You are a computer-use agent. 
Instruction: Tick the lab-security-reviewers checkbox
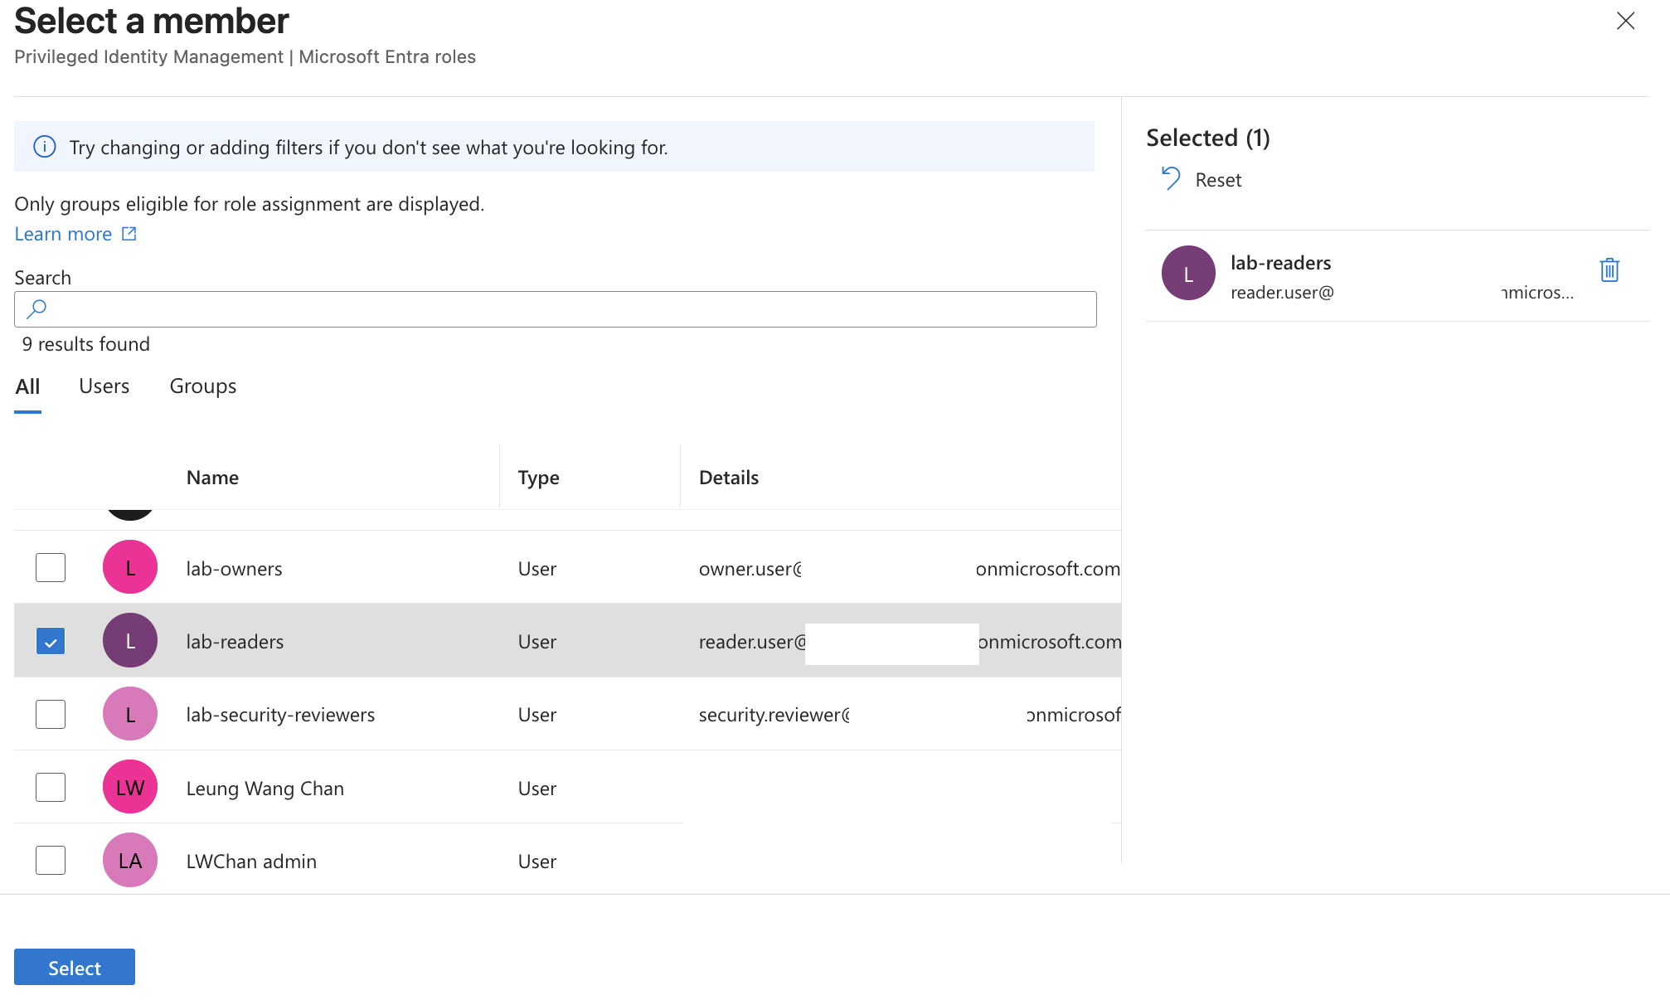[51, 714]
